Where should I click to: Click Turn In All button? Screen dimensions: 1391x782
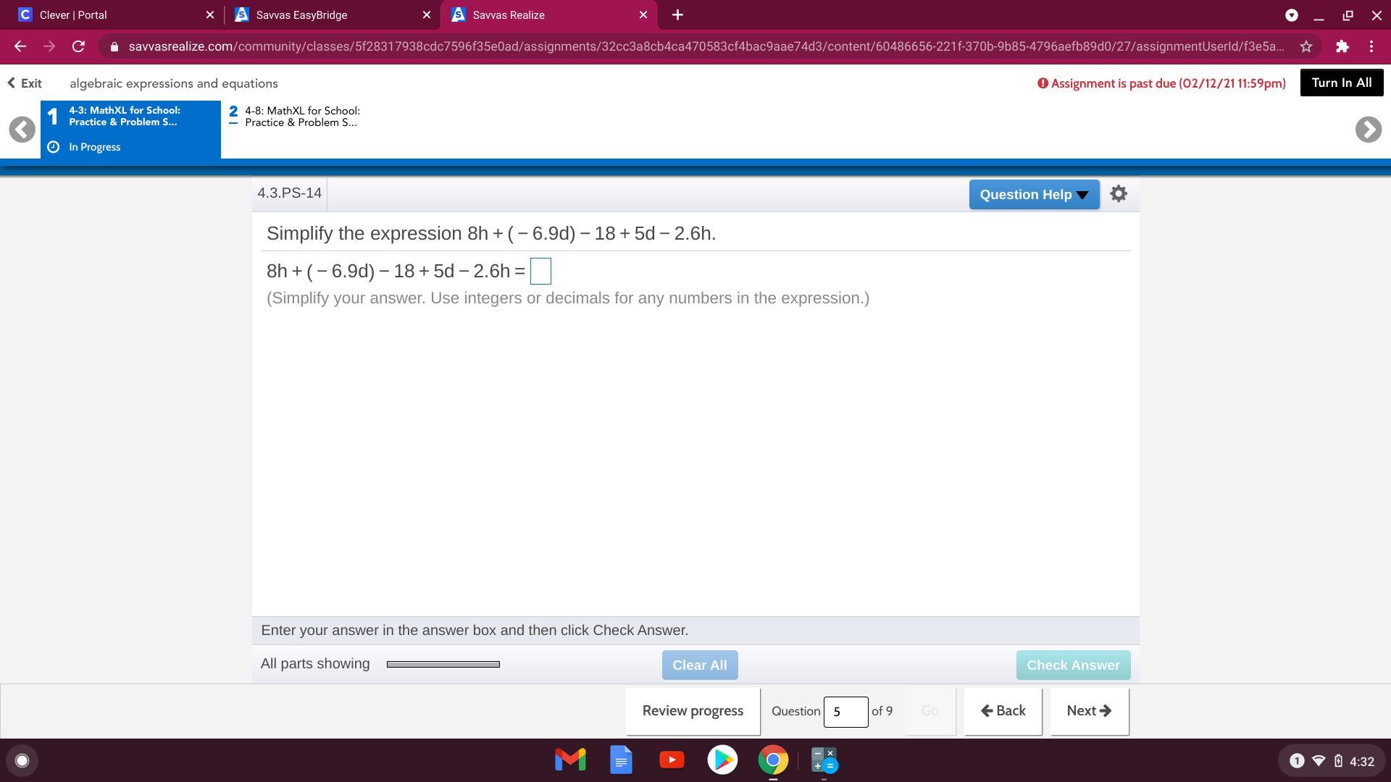(x=1341, y=83)
